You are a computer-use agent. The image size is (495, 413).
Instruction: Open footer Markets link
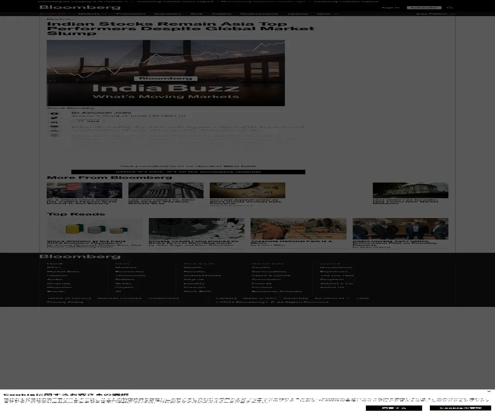click(x=126, y=268)
